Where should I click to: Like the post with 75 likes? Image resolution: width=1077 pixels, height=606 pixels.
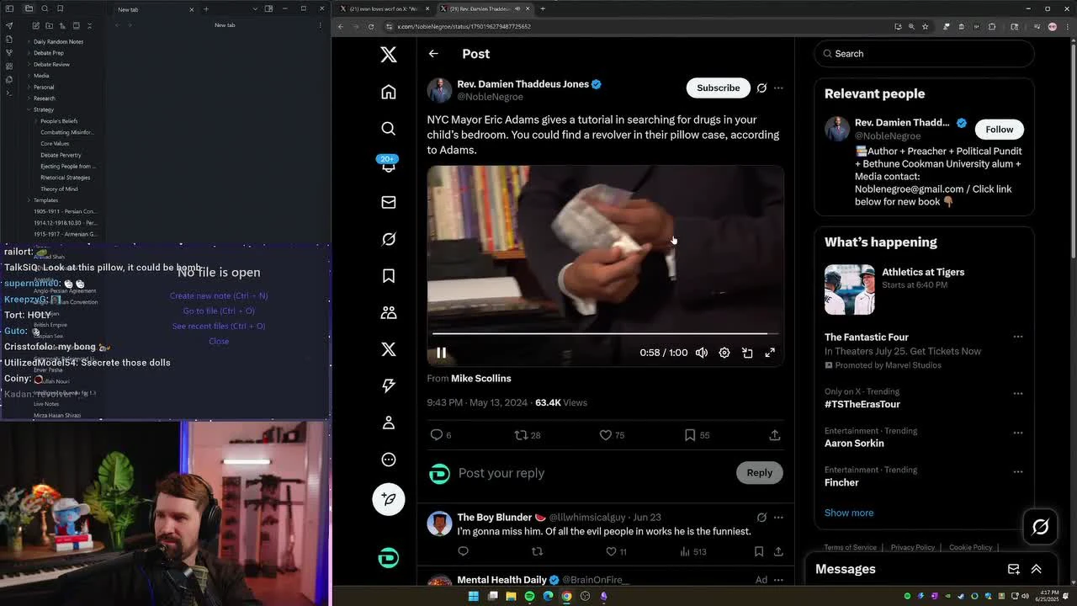605,435
